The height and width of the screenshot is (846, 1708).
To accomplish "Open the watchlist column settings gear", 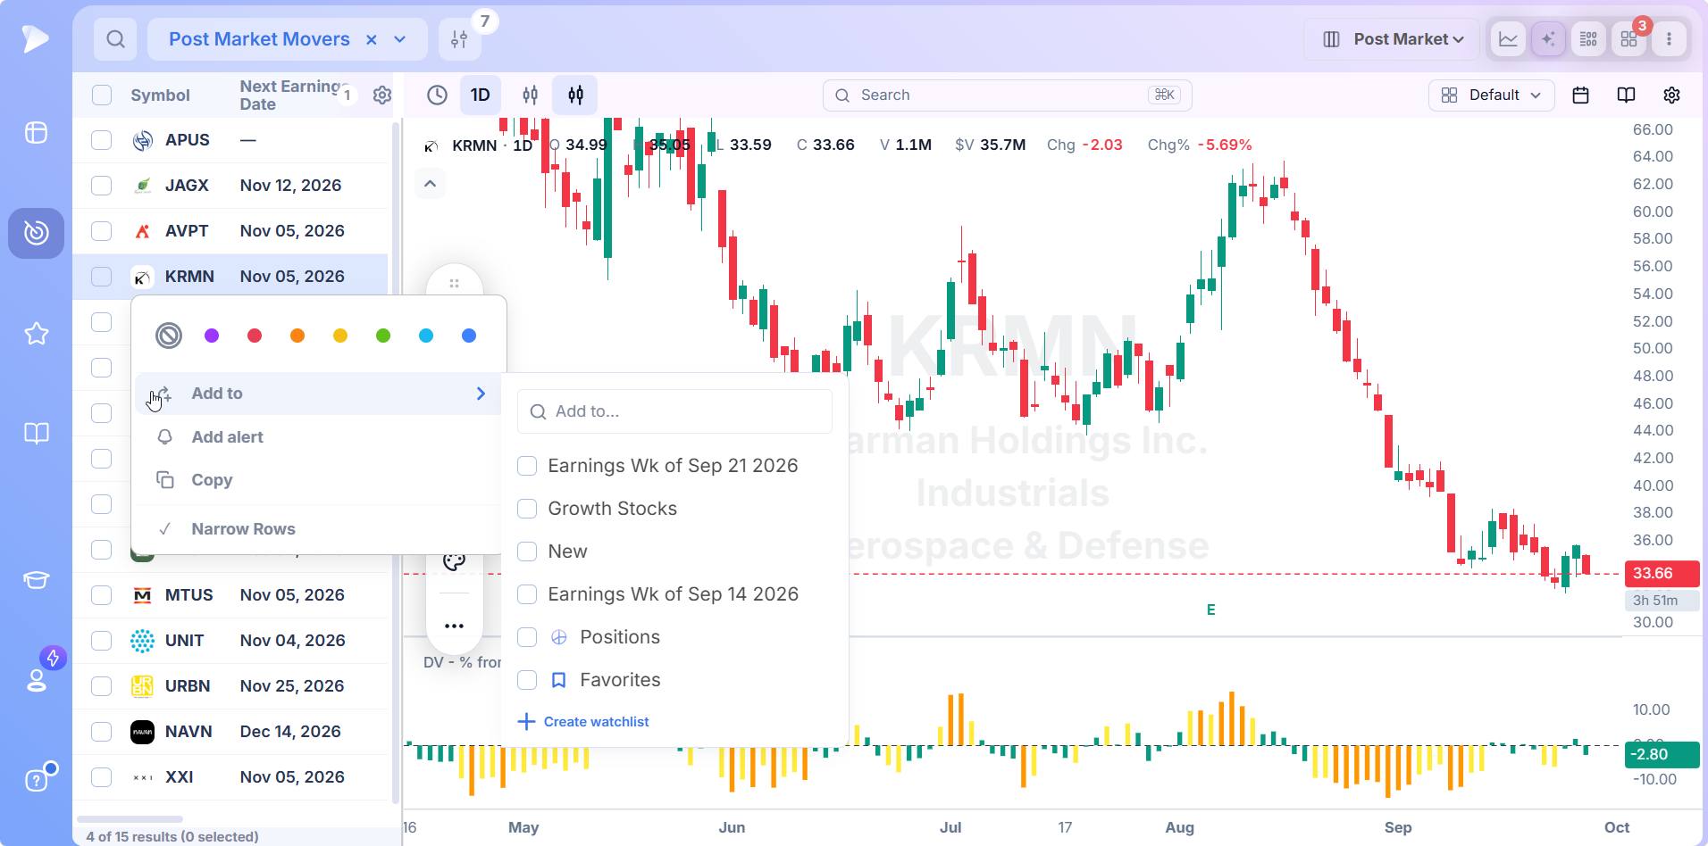I will [x=382, y=95].
